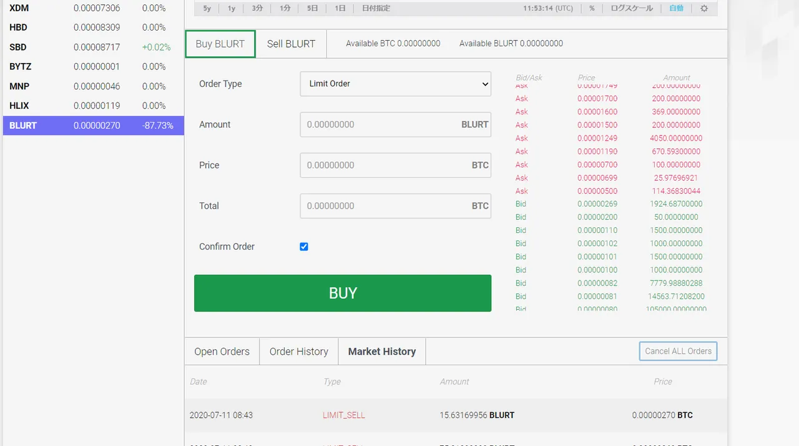
Task: Click Available BLURT balance text
Action: (511, 44)
